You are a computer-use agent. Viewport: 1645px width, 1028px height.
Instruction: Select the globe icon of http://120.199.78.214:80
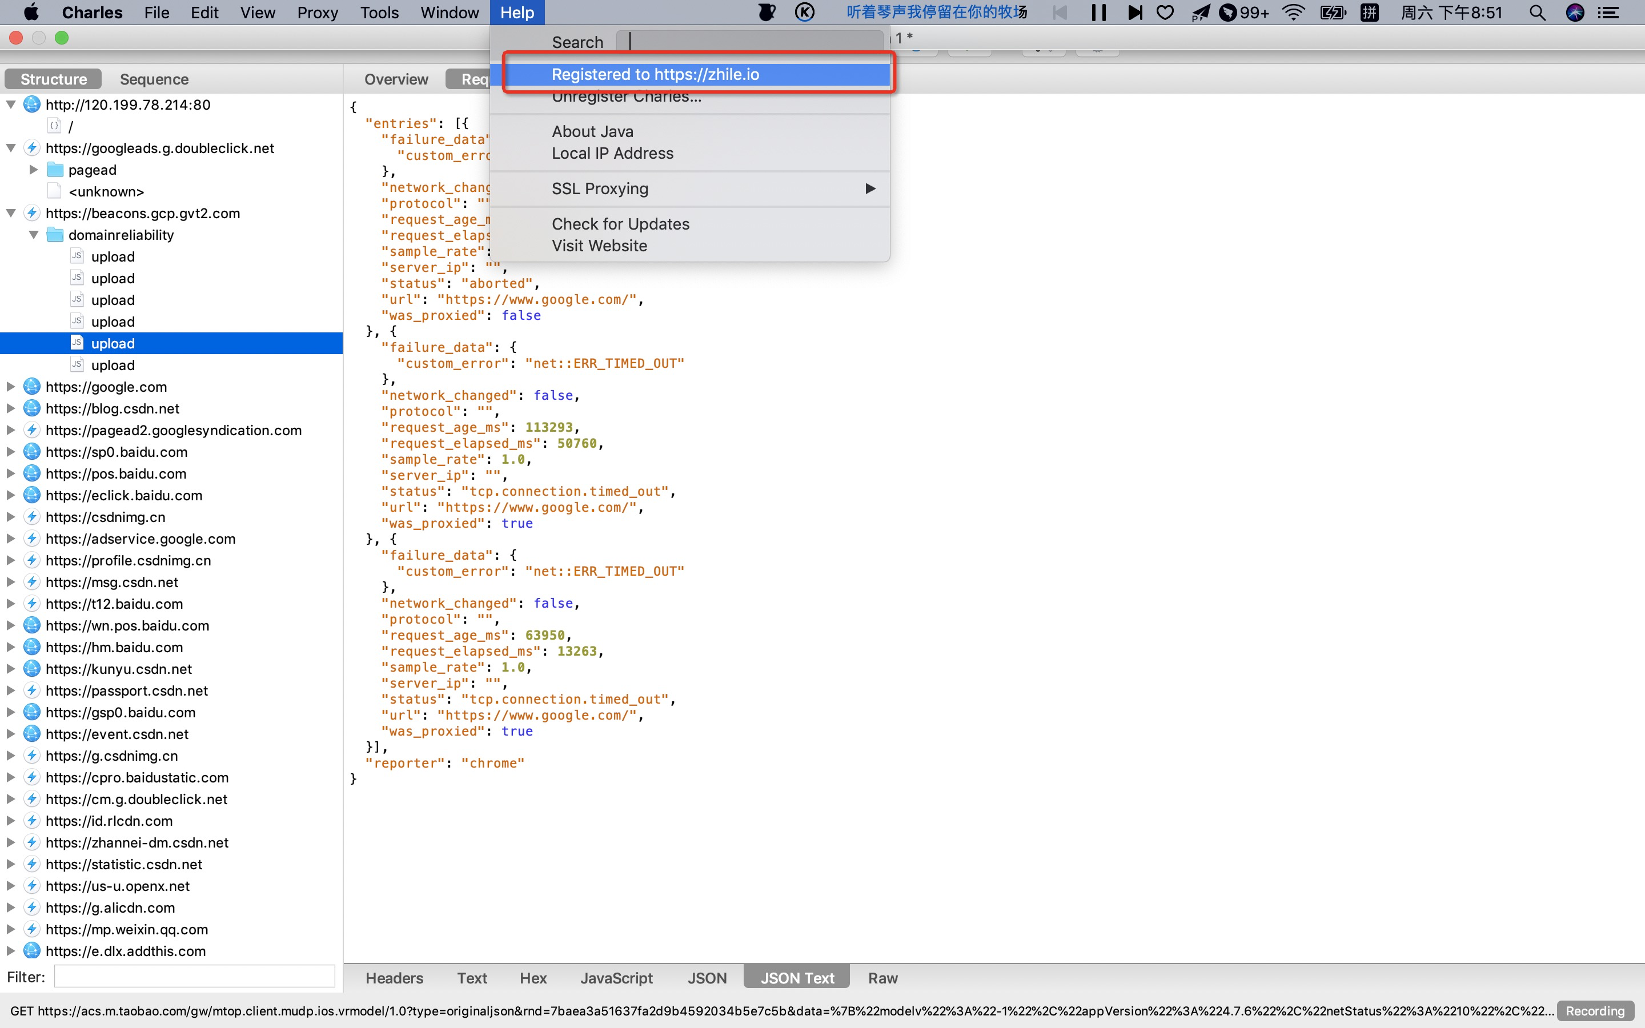(x=32, y=104)
